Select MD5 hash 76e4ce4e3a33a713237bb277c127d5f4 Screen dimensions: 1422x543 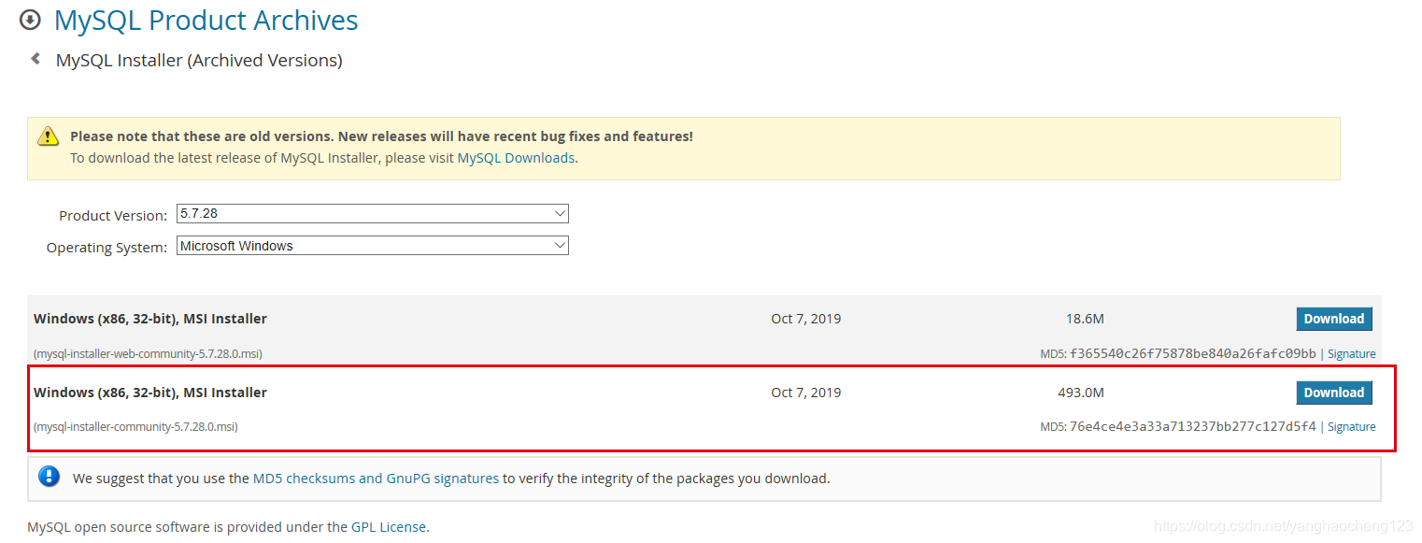[x=1192, y=426]
